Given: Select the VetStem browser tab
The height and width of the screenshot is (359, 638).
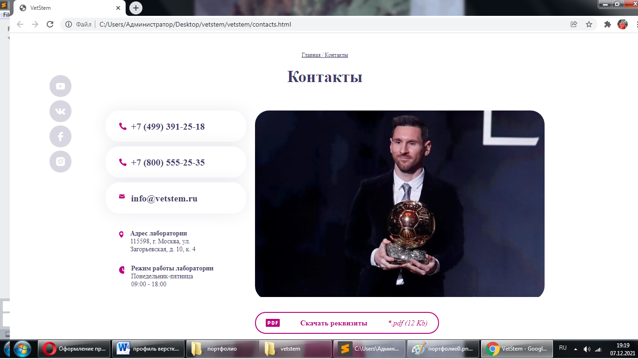Looking at the screenshot, I should [x=70, y=8].
